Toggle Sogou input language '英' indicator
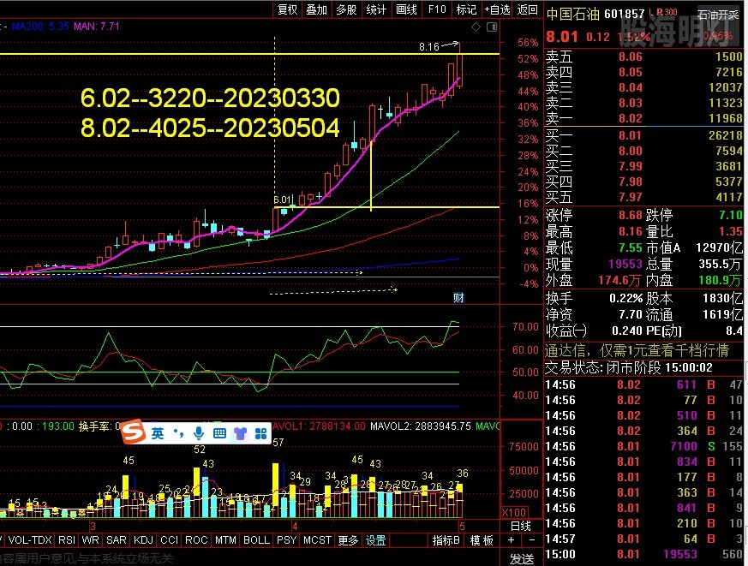 pyautogui.click(x=158, y=433)
